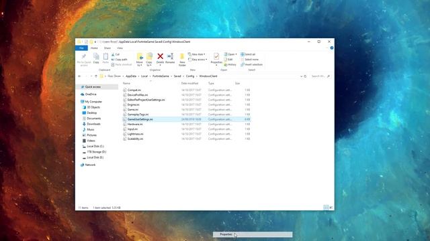The width and height of the screenshot is (430, 241).
Task: Copy the selected file using the ribbon
Action: click(96, 58)
